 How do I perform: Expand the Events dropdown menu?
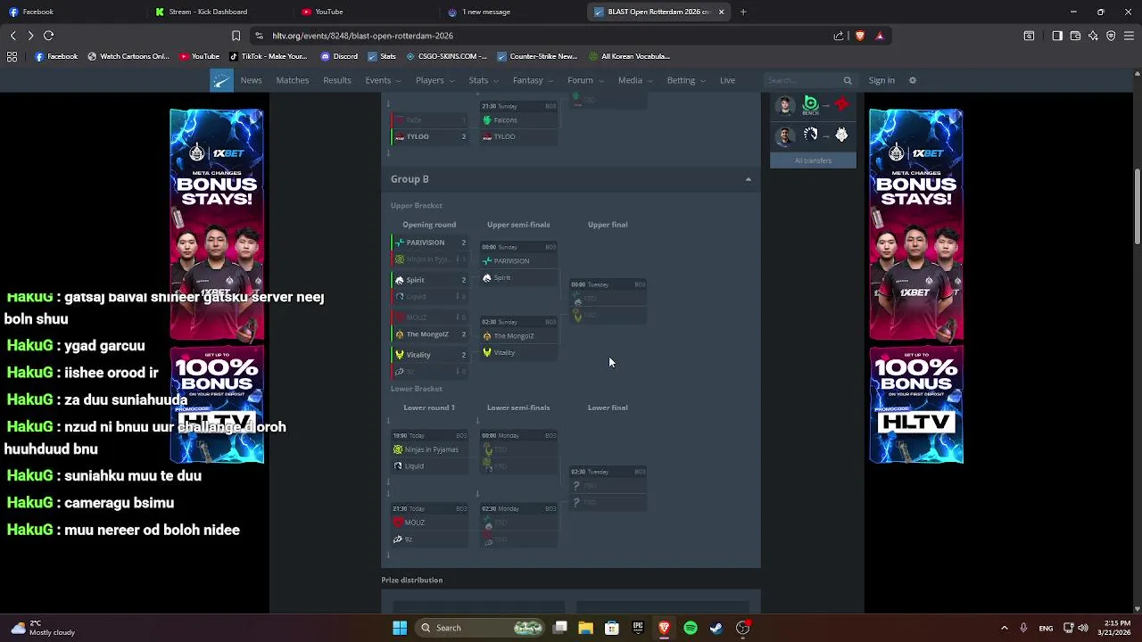pyautogui.click(x=382, y=80)
